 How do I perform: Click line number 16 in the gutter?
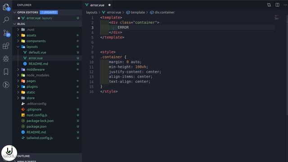[91, 91]
